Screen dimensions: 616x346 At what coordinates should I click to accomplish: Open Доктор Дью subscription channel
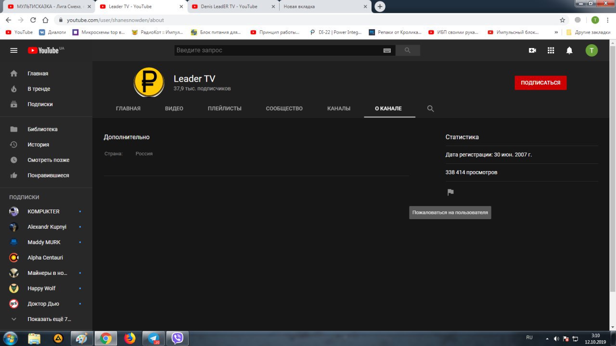click(x=46, y=304)
